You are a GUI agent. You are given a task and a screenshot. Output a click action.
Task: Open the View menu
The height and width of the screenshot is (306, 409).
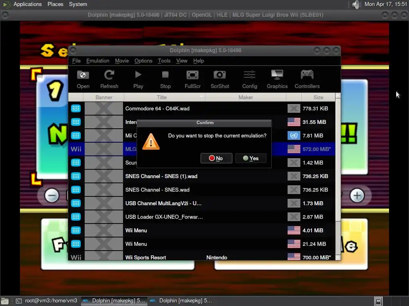click(182, 61)
